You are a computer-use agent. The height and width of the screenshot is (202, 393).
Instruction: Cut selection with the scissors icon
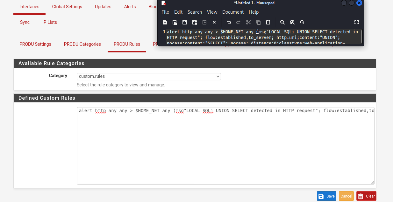point(248,22)
